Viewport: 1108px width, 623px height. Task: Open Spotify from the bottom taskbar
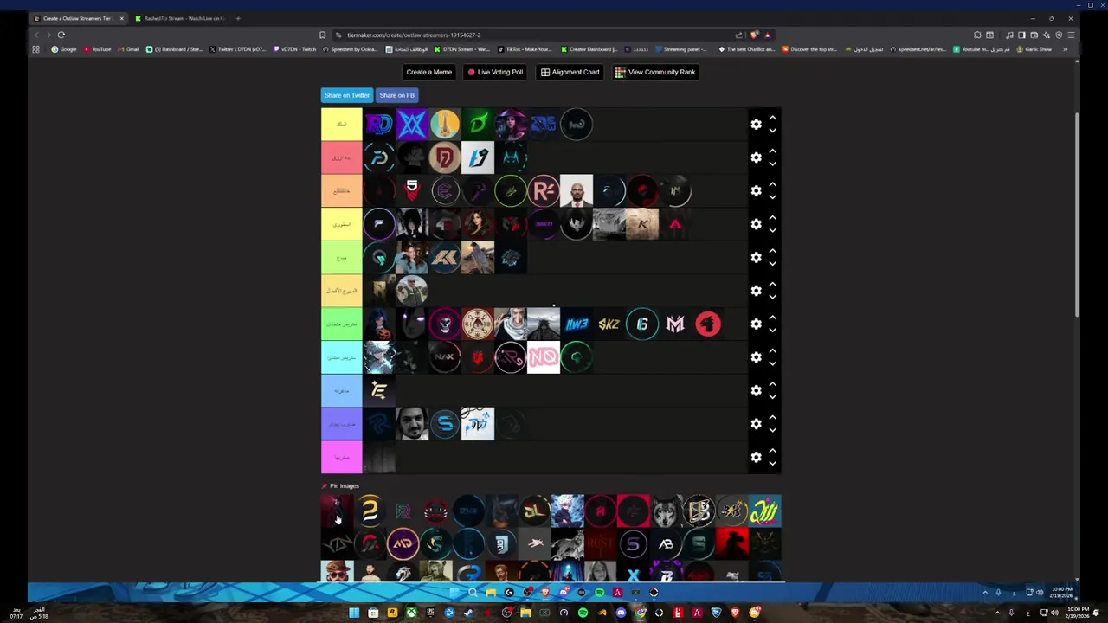point(583,613)
